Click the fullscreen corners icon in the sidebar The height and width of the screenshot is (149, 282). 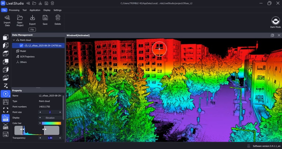click(x=6, y=110)
